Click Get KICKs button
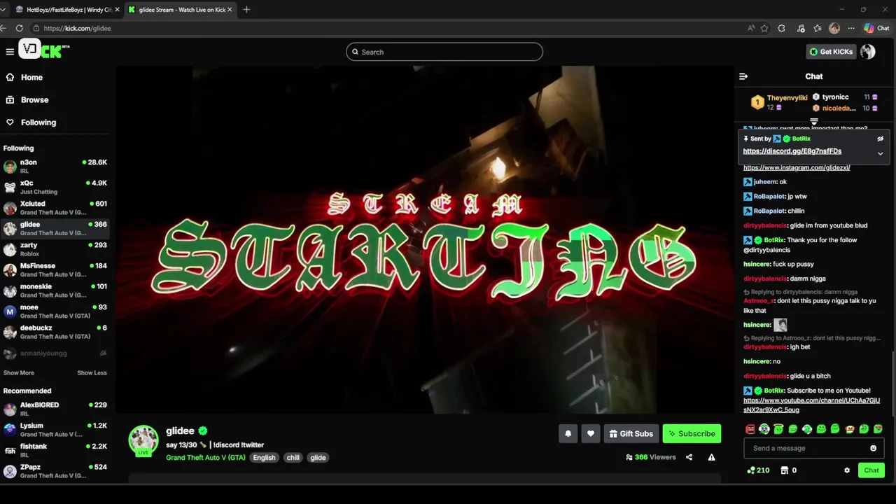 click(830, 52)
